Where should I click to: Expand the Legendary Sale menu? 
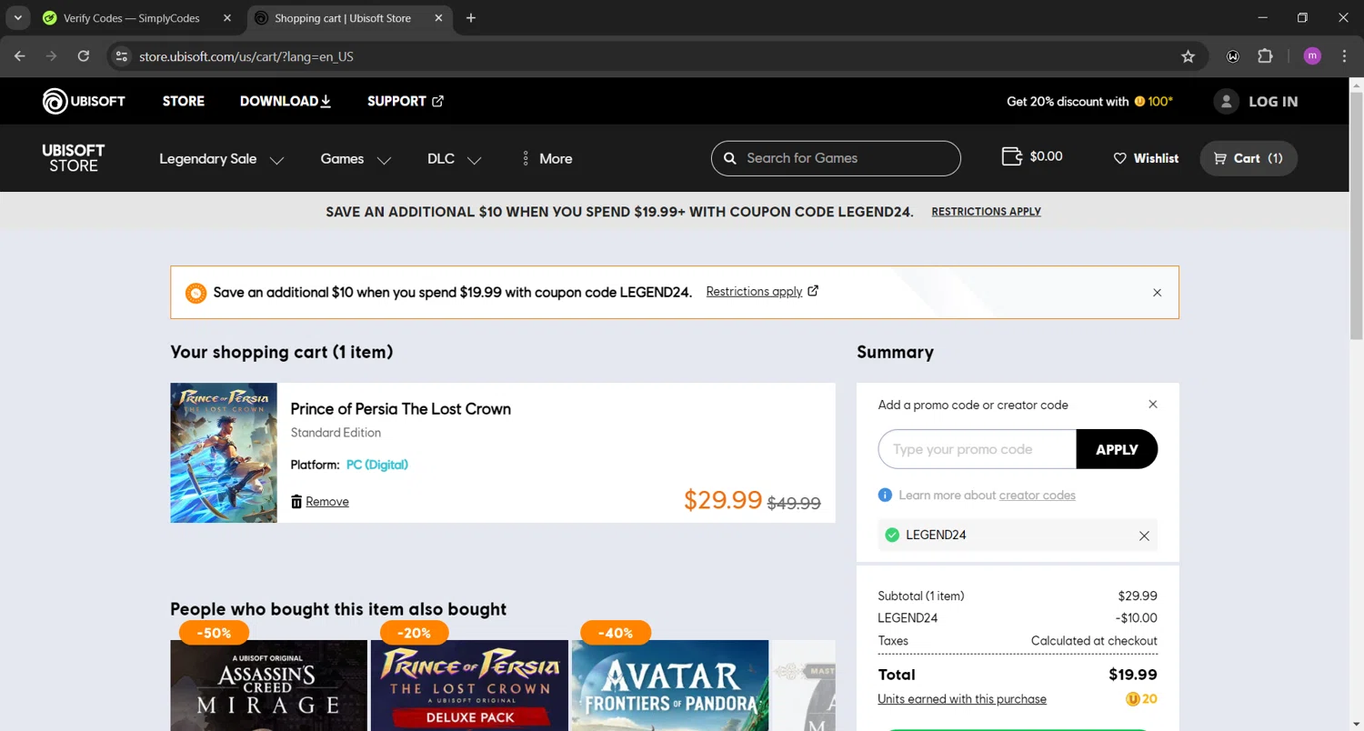click(222, 159)
